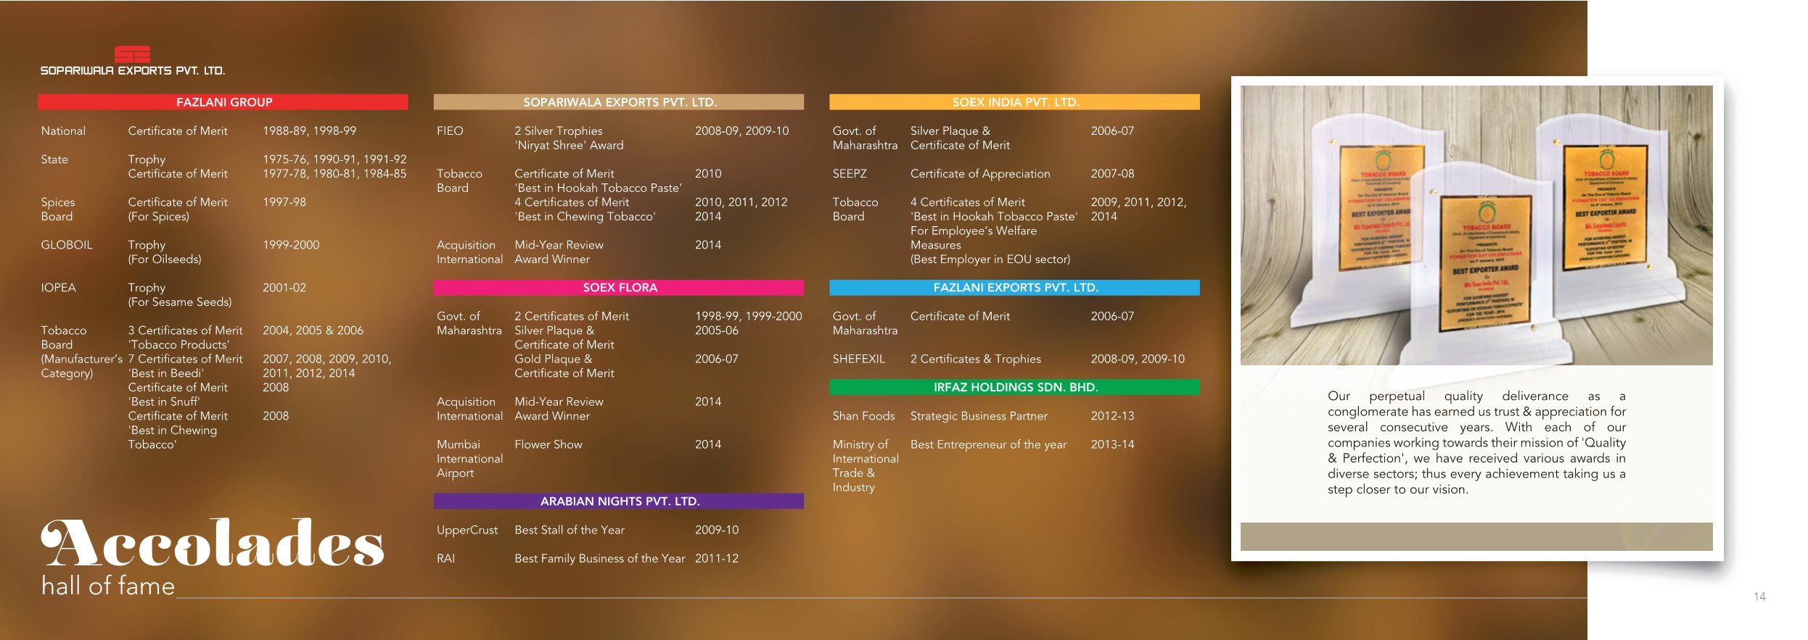Select 'Mumbai' row label
Screen dimensions: 1808x640
coord(459,444)
